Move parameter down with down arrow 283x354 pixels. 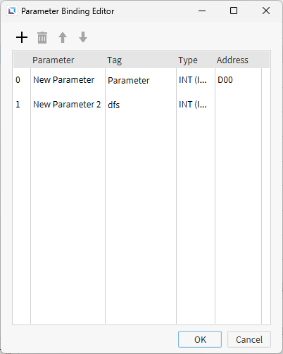pos(83,37)
